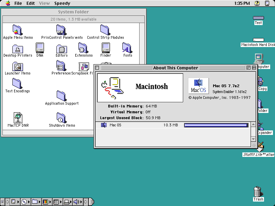Select the Finder icon in System Folder
This screenshot has height=206, width=275.
point(106,48)
